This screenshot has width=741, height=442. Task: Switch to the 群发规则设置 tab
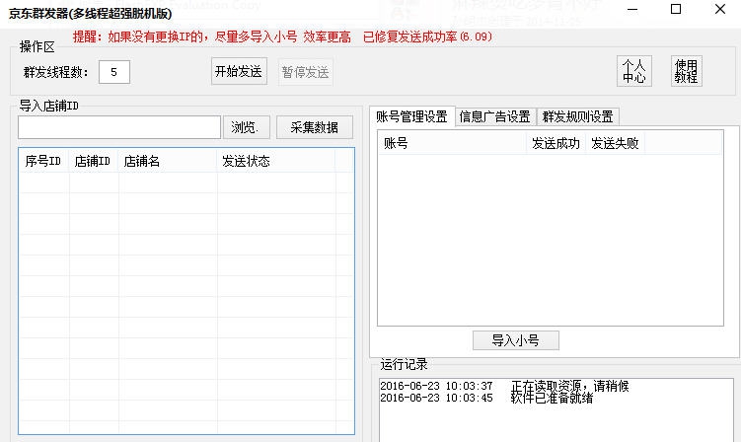click(578, 116)
